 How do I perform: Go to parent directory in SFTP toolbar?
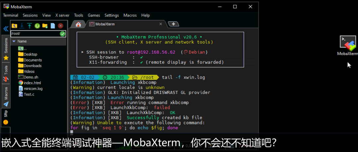14,25
